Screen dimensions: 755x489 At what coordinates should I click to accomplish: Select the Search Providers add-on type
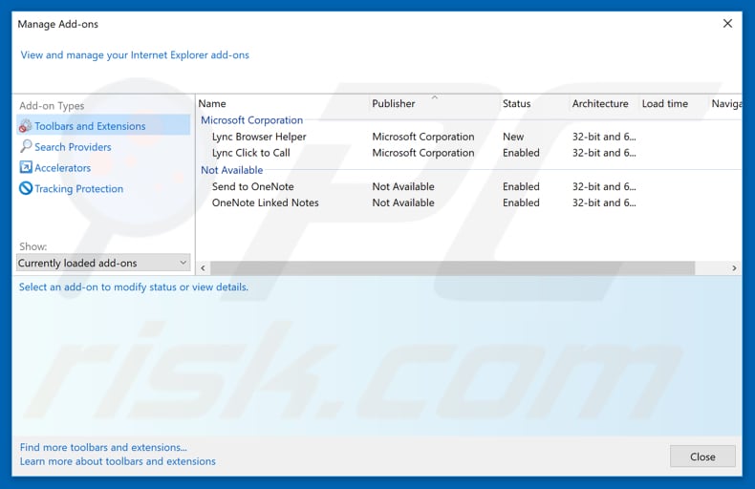click(x=73, y=147)
